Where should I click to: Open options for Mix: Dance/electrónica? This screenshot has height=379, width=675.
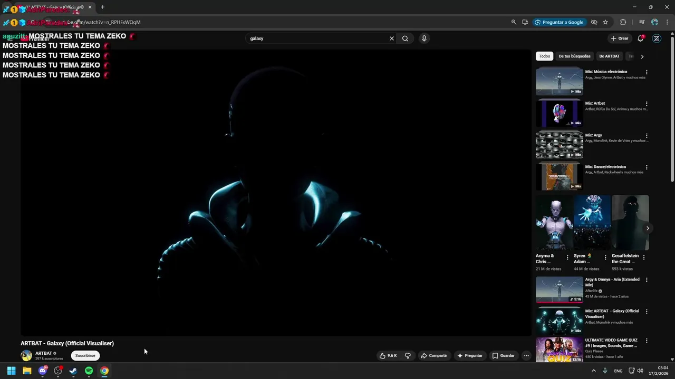coord(647,167)
